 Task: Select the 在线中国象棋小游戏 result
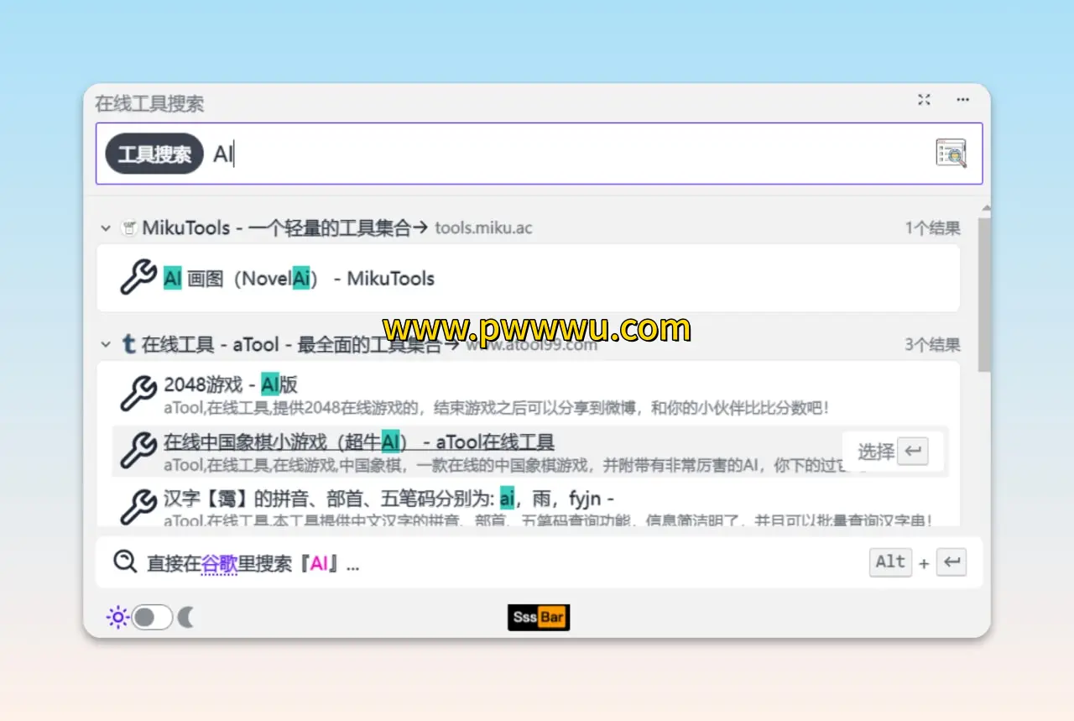359,442
